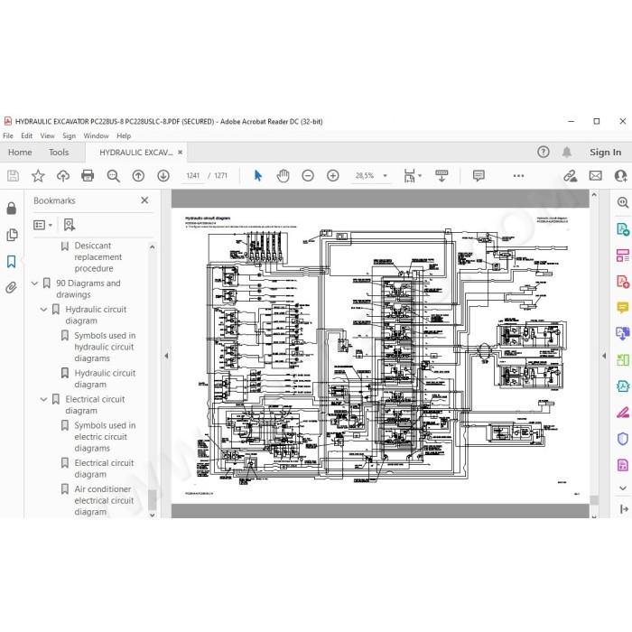Open bookmark options dropdown

[x=43, y=225]
